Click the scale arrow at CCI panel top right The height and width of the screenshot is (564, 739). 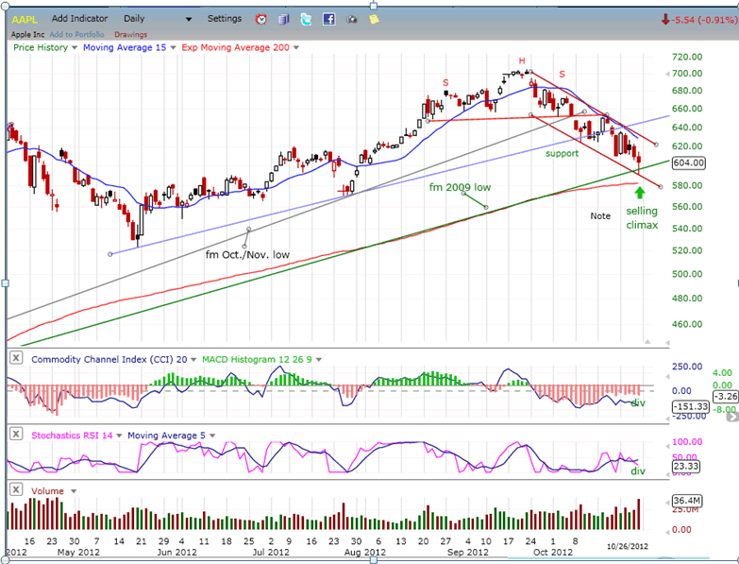(x=667, y=377)
